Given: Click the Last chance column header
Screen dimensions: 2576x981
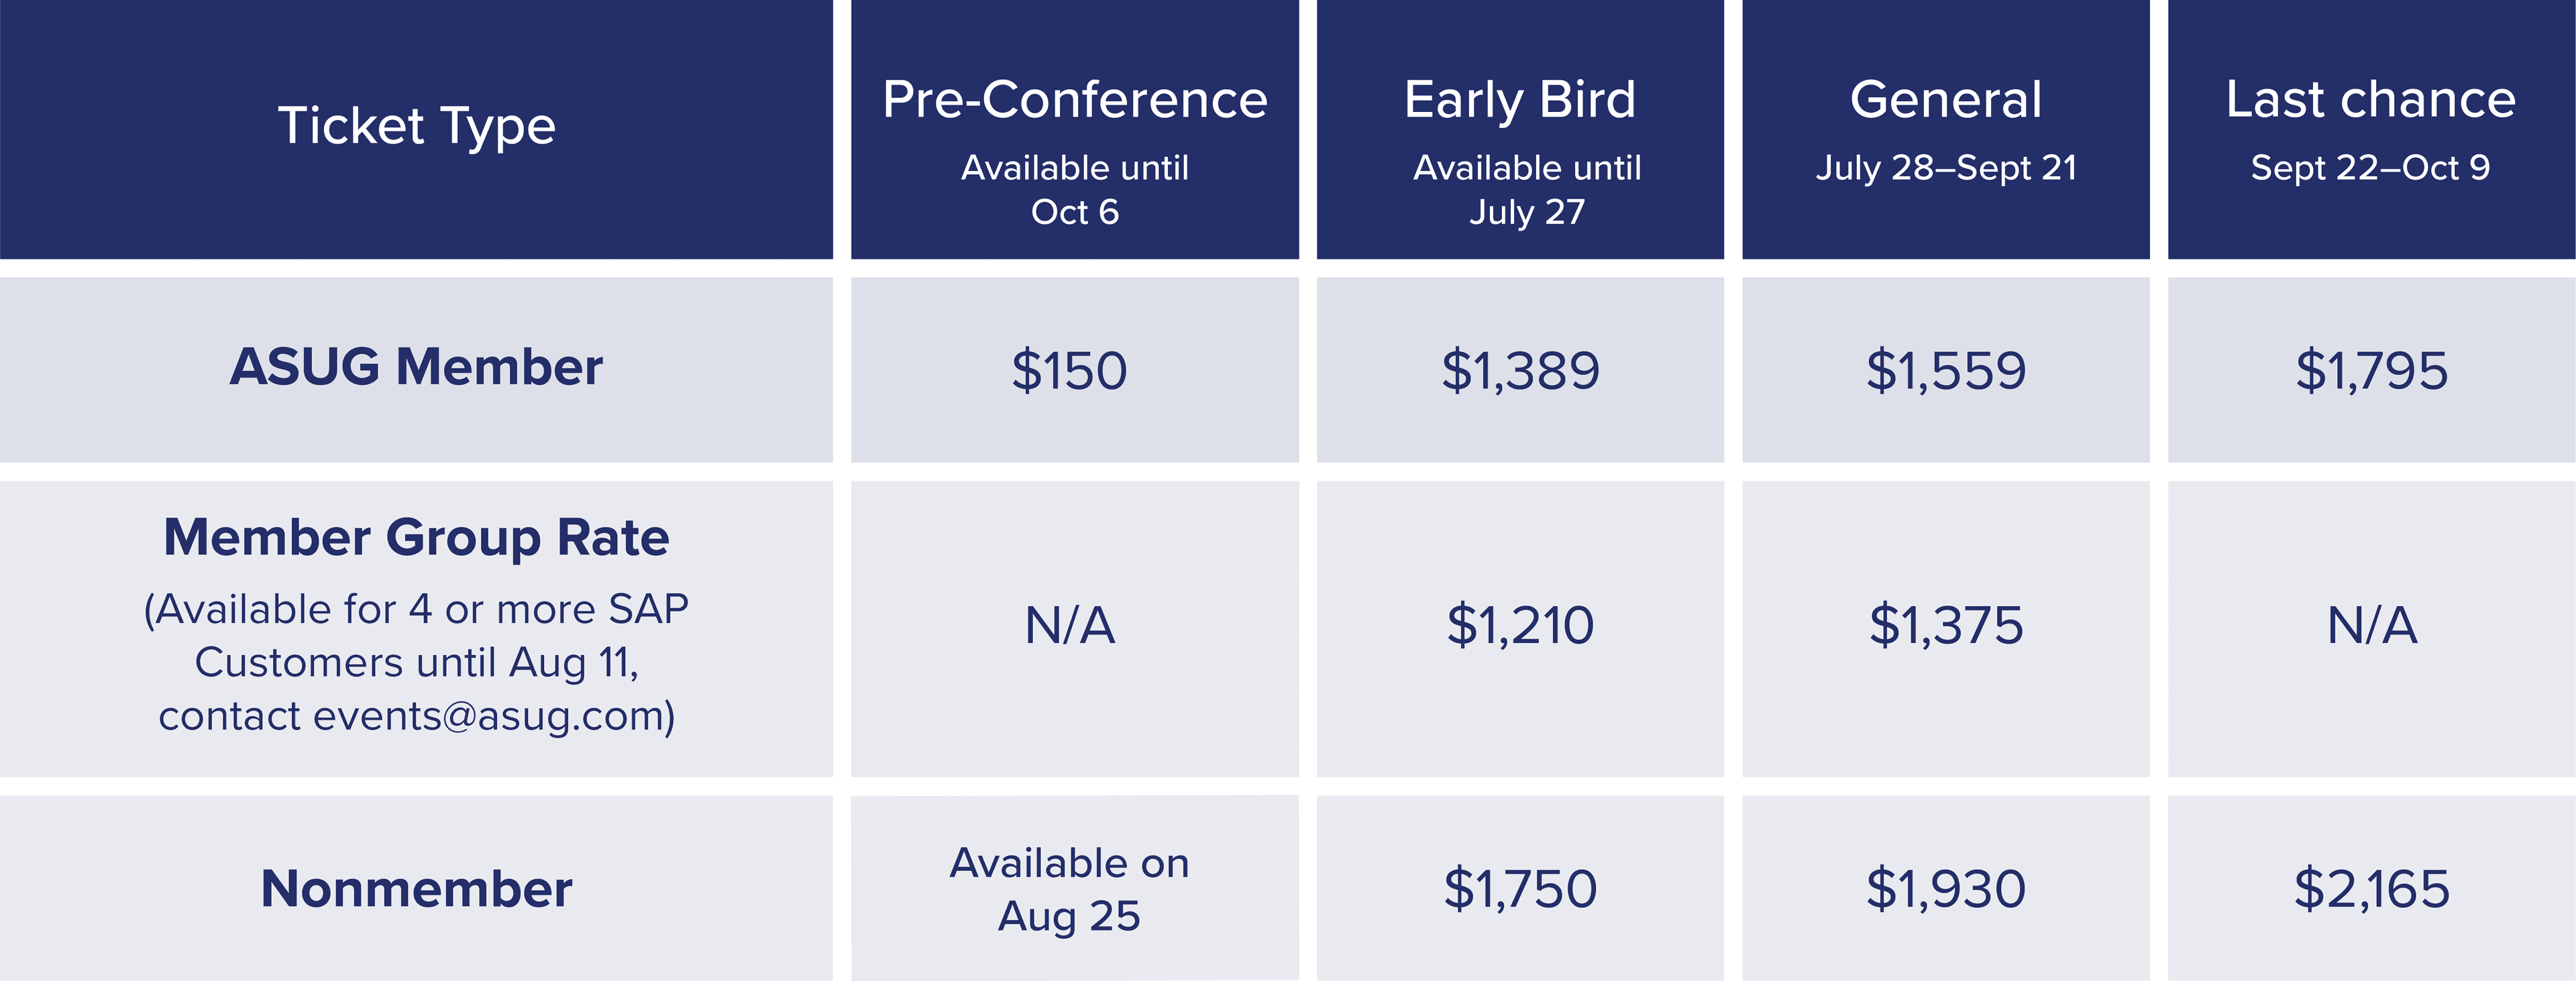Looking at the screenshot, I should (2372, 129).
